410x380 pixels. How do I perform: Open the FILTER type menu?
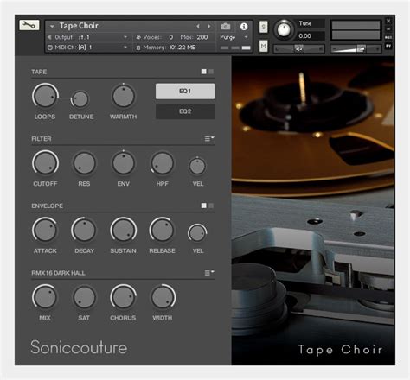click(x=209, y=139)
